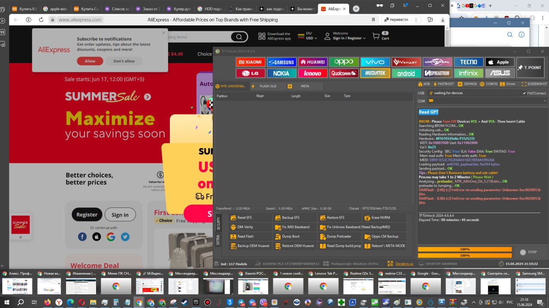Viewport: 549px width, 308px height.
Task: Open the T.POINT test point button
Action: coord(530,68)
